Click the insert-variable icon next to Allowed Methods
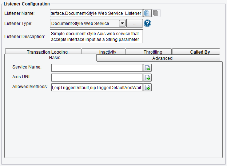Screen dimensions: 227x166 pyautogui.click(x=147, y=87)
